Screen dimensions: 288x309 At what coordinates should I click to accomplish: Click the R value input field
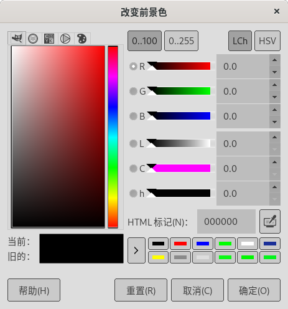[243, 67]
